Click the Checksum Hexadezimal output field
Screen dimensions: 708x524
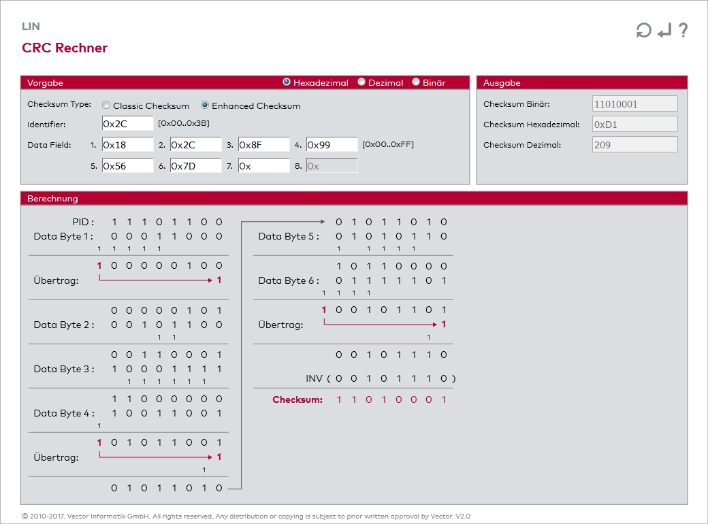click(634, 125)
